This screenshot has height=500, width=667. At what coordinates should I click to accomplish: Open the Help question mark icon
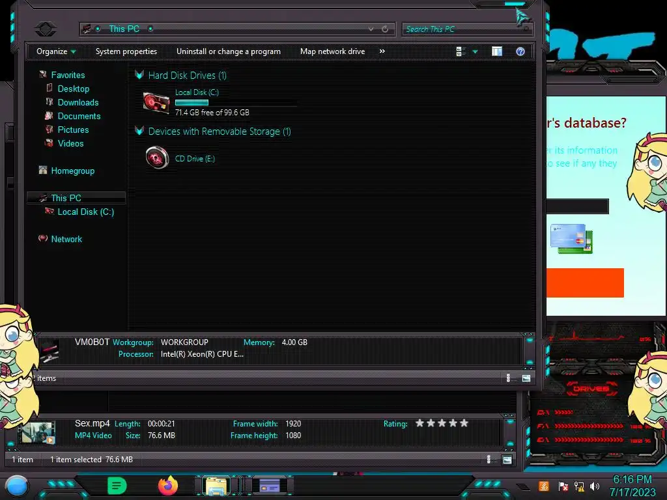point(520,51)
